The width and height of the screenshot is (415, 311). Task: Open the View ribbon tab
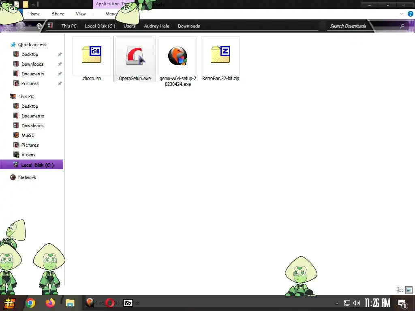coord(81,14)
